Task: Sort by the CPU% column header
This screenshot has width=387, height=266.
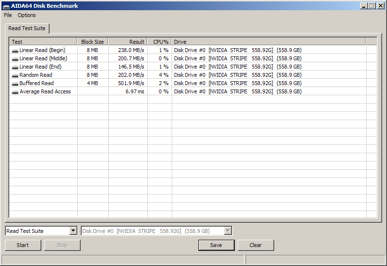Action: tap(159, 42)
